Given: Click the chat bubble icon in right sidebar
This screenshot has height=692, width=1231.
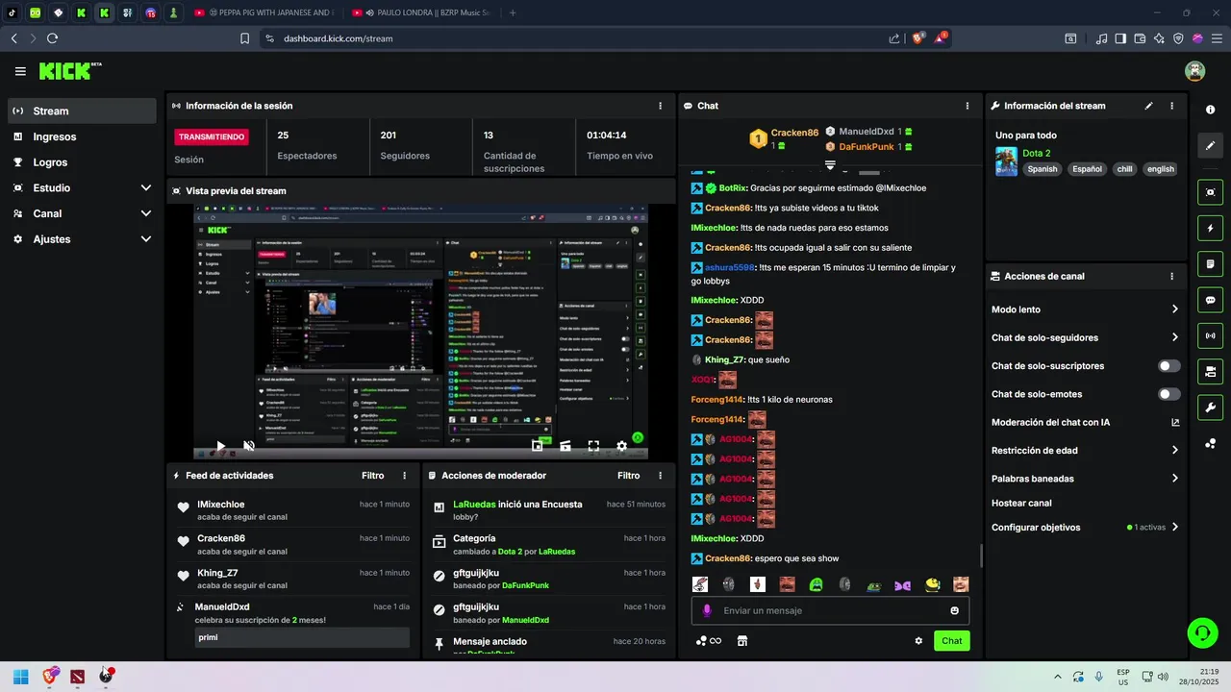Looking at the screenshot, I should [x=1211, y=300].
